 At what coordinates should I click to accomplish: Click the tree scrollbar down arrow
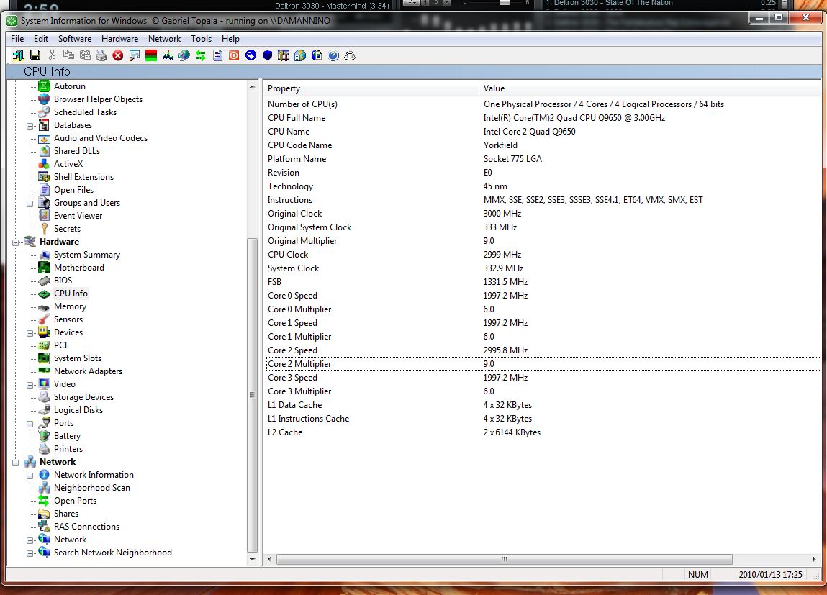coord(253,560)
